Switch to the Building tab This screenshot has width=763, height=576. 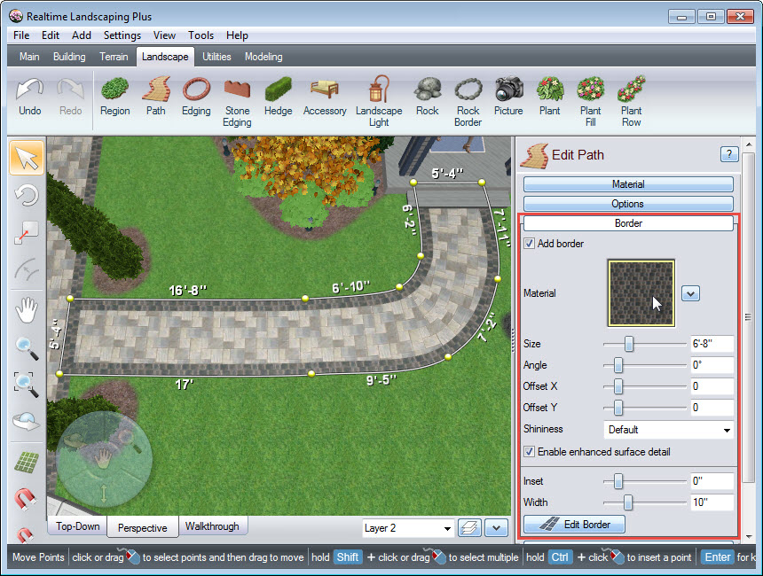point(69,57)
